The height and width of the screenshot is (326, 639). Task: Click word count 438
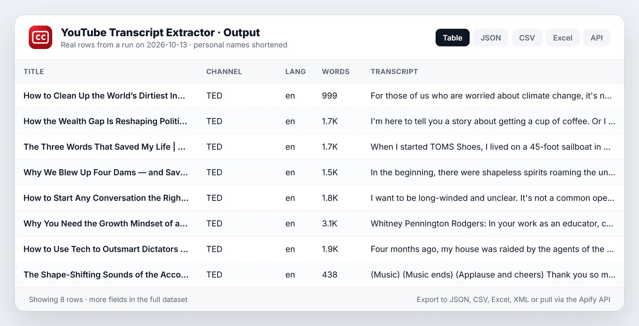click(x=329, y=275)
